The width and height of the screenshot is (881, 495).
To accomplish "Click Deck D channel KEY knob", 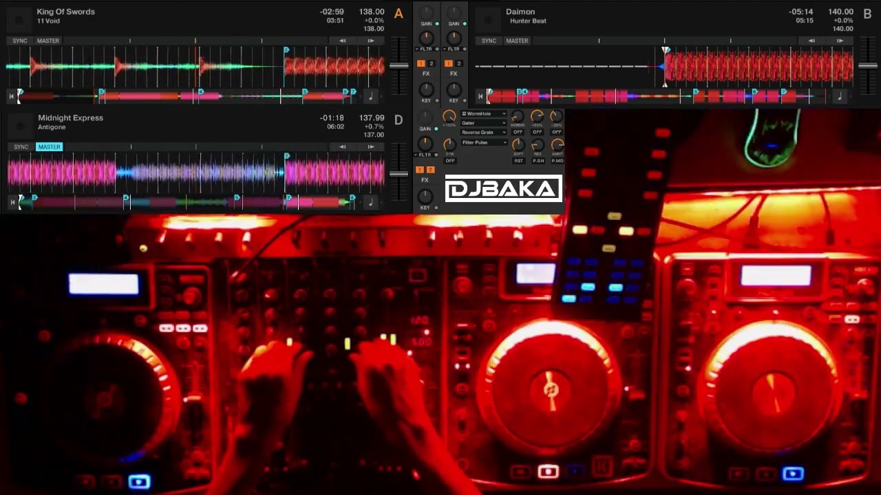I will [x=425, y=195].
